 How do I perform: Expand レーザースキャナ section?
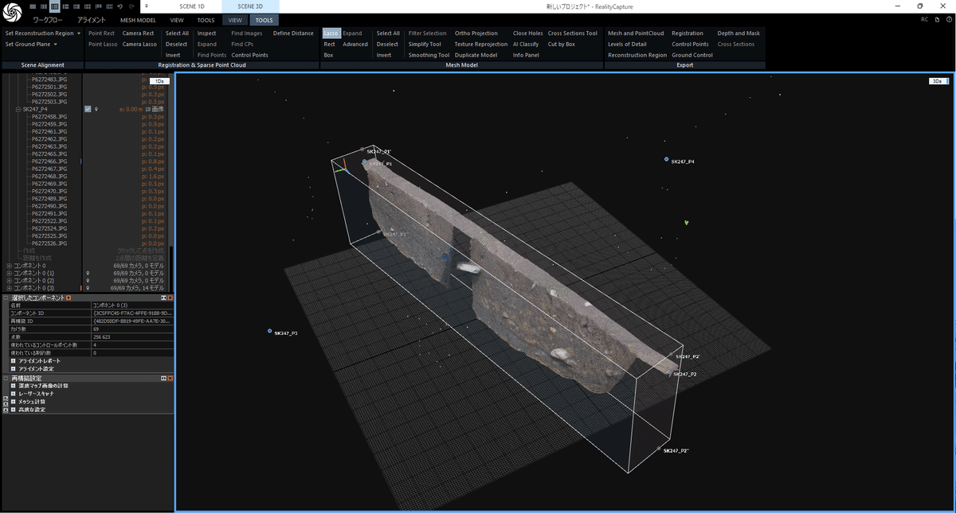[x=14, y=394]
